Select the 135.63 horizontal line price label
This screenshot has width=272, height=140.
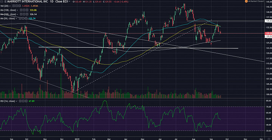coord(268,21)
